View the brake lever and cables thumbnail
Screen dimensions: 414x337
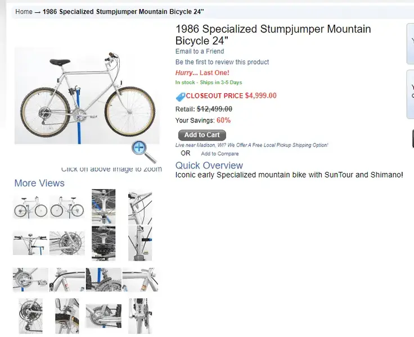tap(140, 207)
